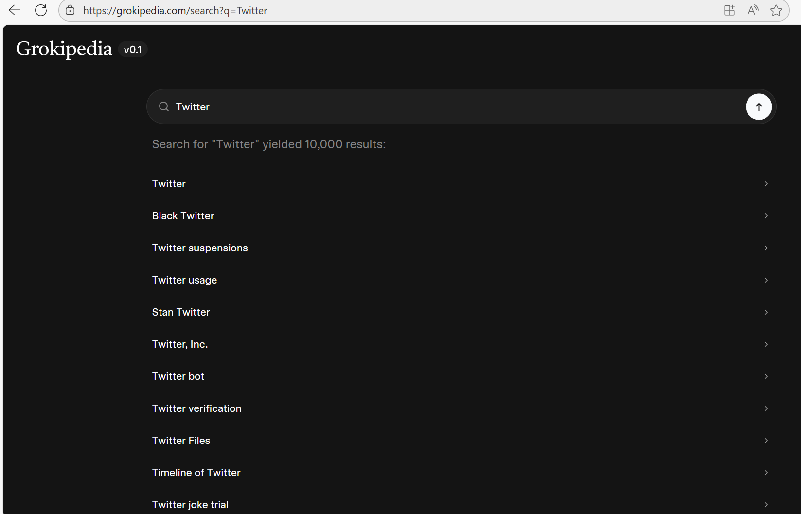Add page to favorites star icon
This screenshot has height=514, width=801.
coord(776,10)
